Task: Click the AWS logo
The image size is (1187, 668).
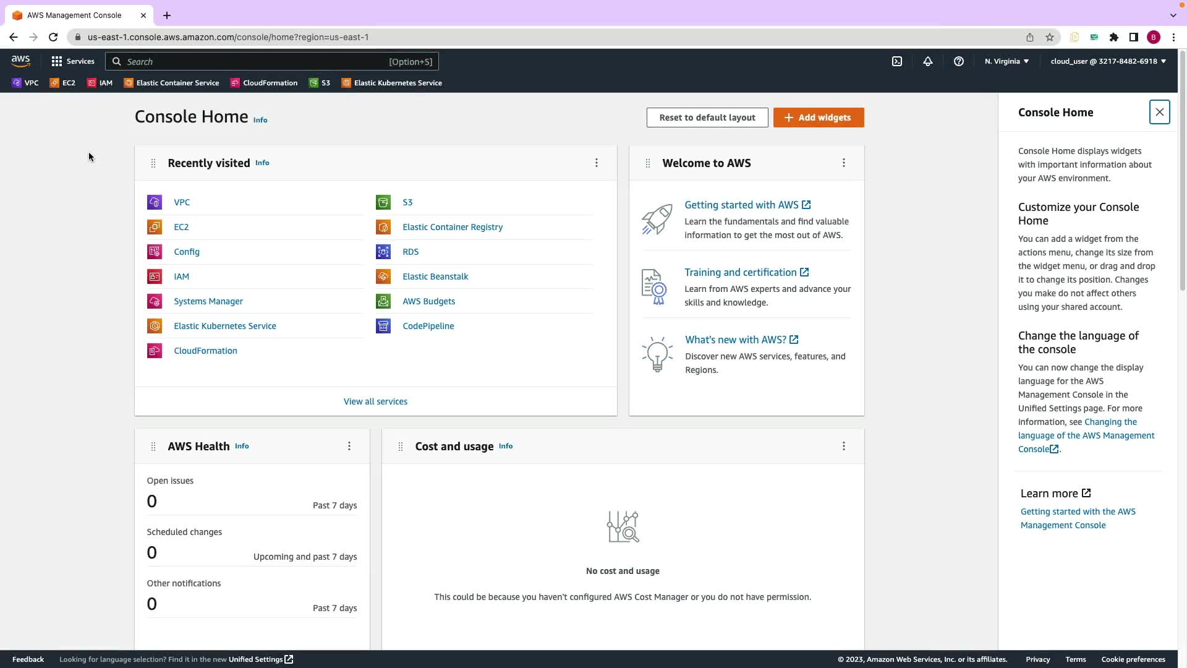Action: [20, 61]
